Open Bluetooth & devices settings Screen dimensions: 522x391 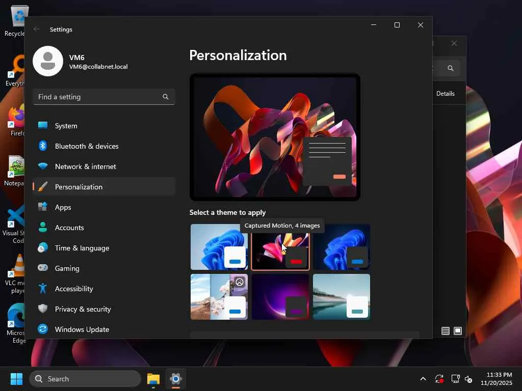point(104,146)
